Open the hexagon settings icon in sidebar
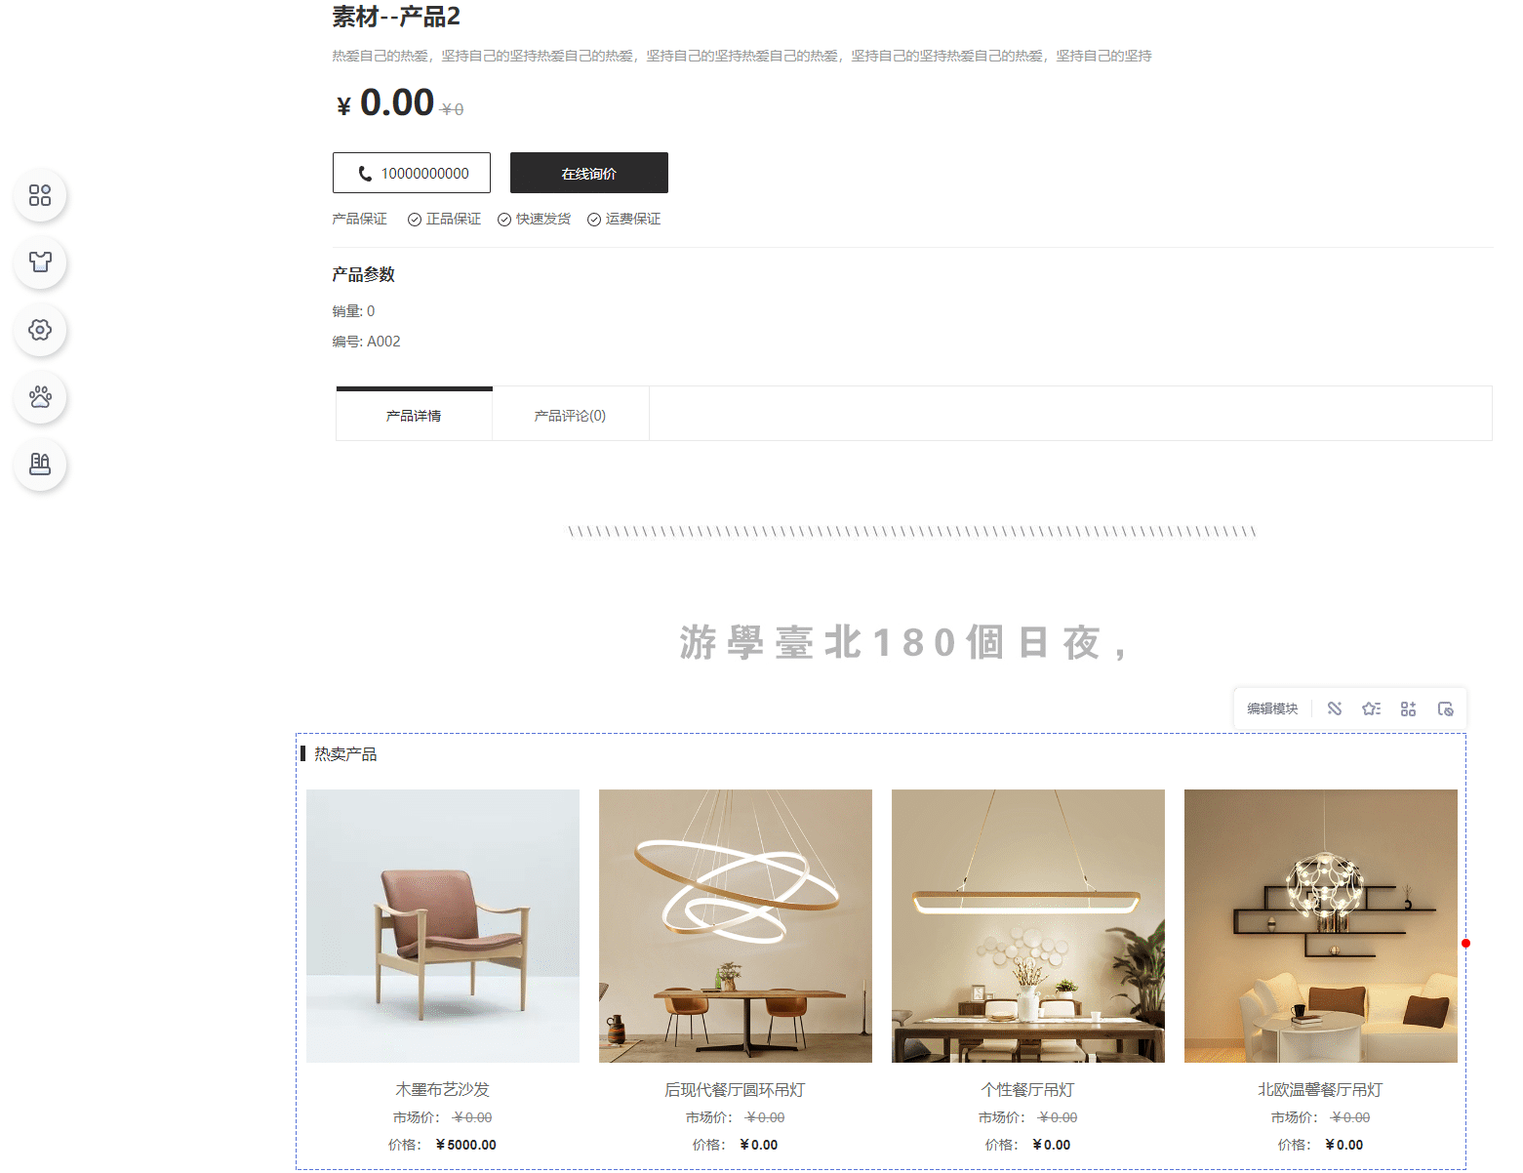The width and height of the screenshot is (1523, 1173). tap(40, 330)
